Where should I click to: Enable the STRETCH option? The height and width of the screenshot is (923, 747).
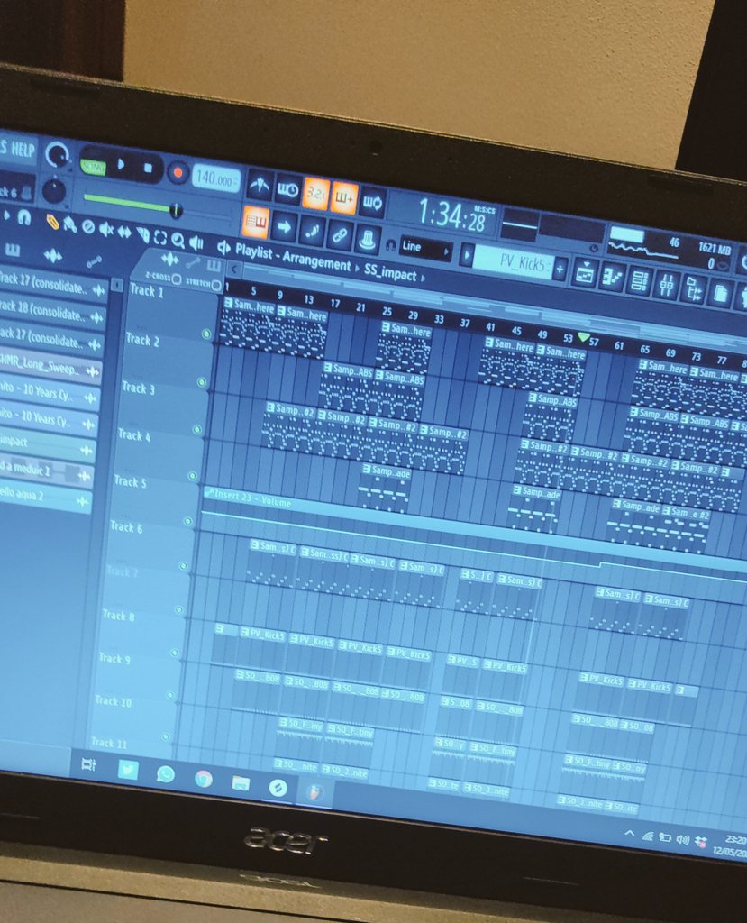tap(216, 286)
